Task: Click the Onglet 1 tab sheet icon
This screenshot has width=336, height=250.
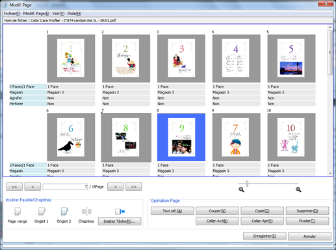Action: tap(42, 211)
